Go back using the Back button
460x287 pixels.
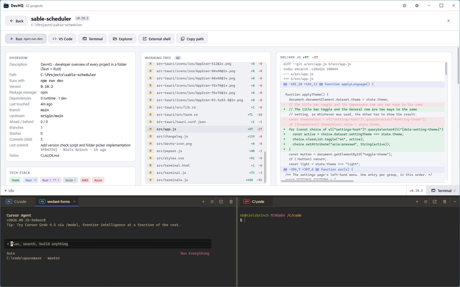pos(16,21)
